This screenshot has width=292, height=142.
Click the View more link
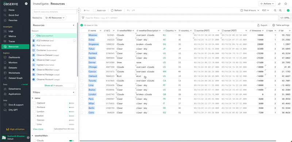coord(38,129)
